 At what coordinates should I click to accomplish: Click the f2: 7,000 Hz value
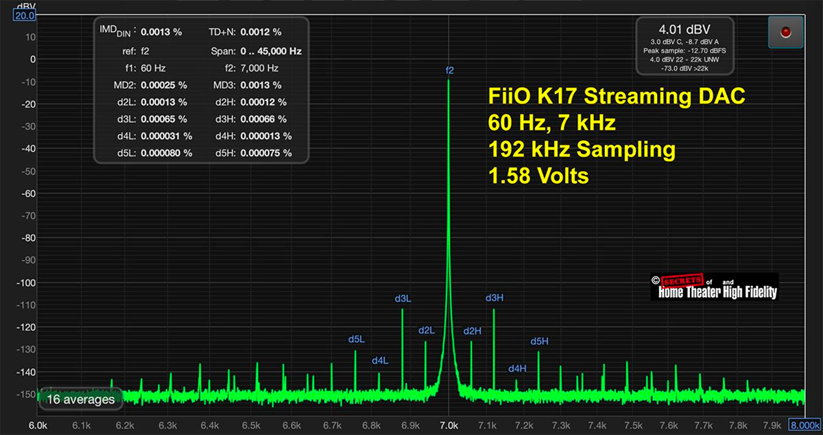[259, 68]
